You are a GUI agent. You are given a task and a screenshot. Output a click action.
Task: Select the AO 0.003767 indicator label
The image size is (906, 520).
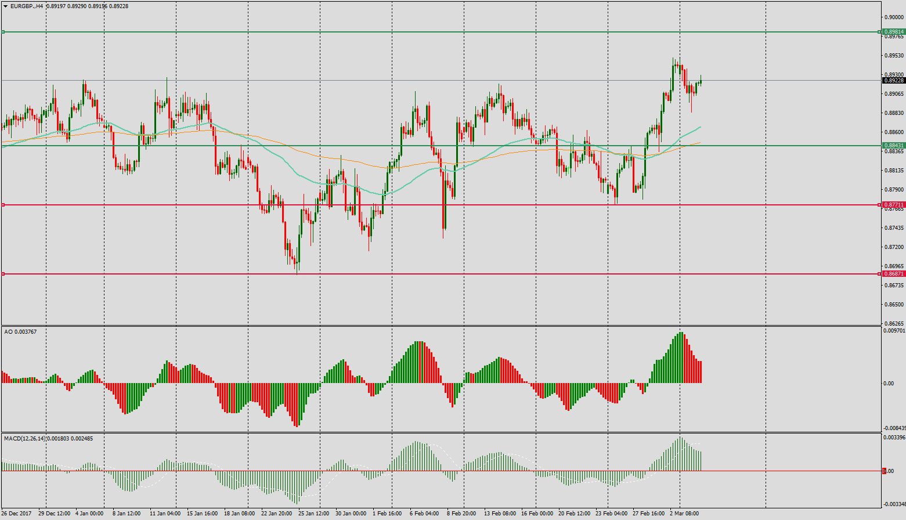(x=20, y=332)
